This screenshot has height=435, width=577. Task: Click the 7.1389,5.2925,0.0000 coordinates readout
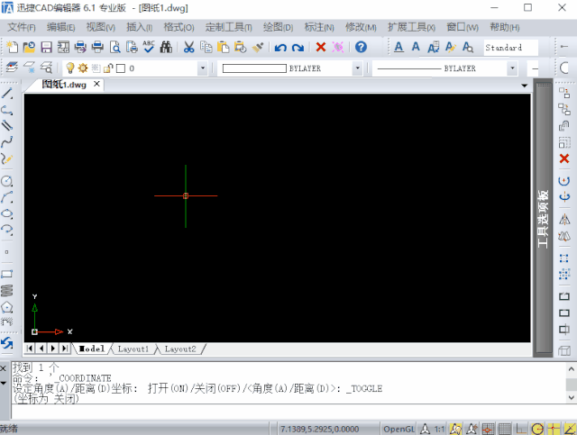click(319, 429)
